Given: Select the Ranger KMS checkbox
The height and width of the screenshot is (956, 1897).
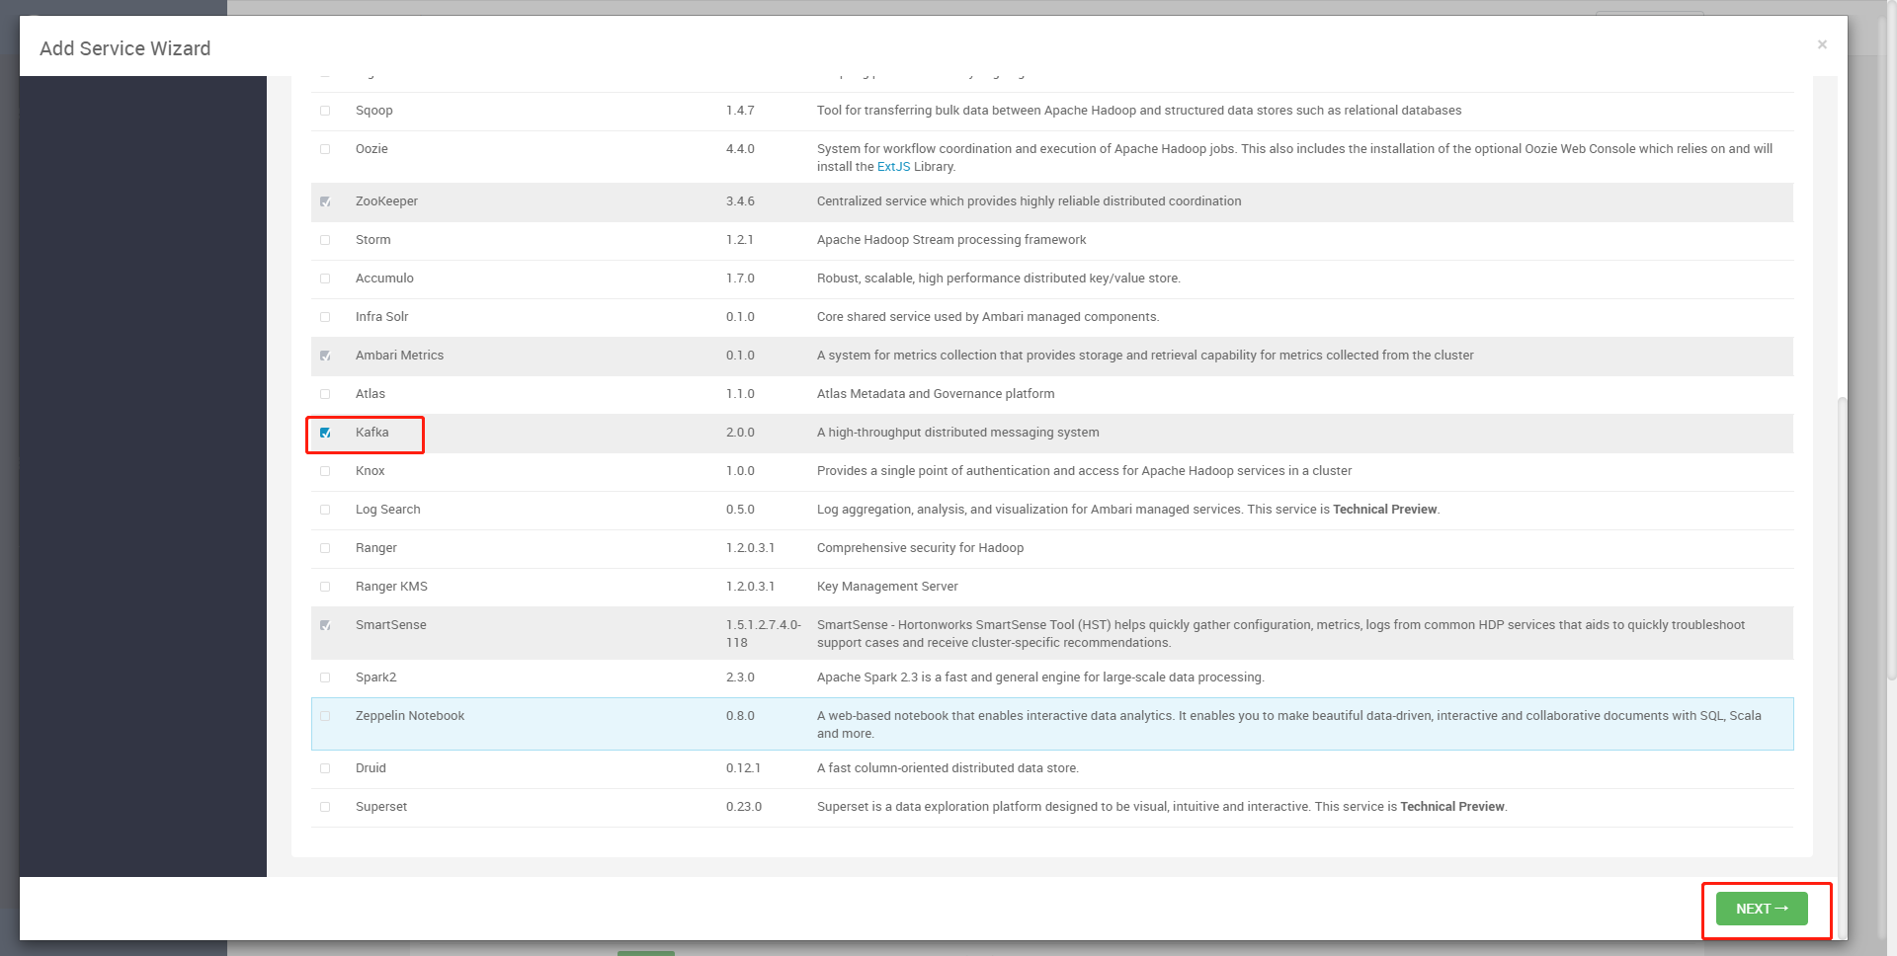Looking at the screenshot, I should pyautogui.click(x=325, y=587).
